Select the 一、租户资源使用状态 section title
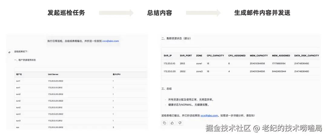The height and width of the screenshot is (137, 327). (x=25, y=60)
